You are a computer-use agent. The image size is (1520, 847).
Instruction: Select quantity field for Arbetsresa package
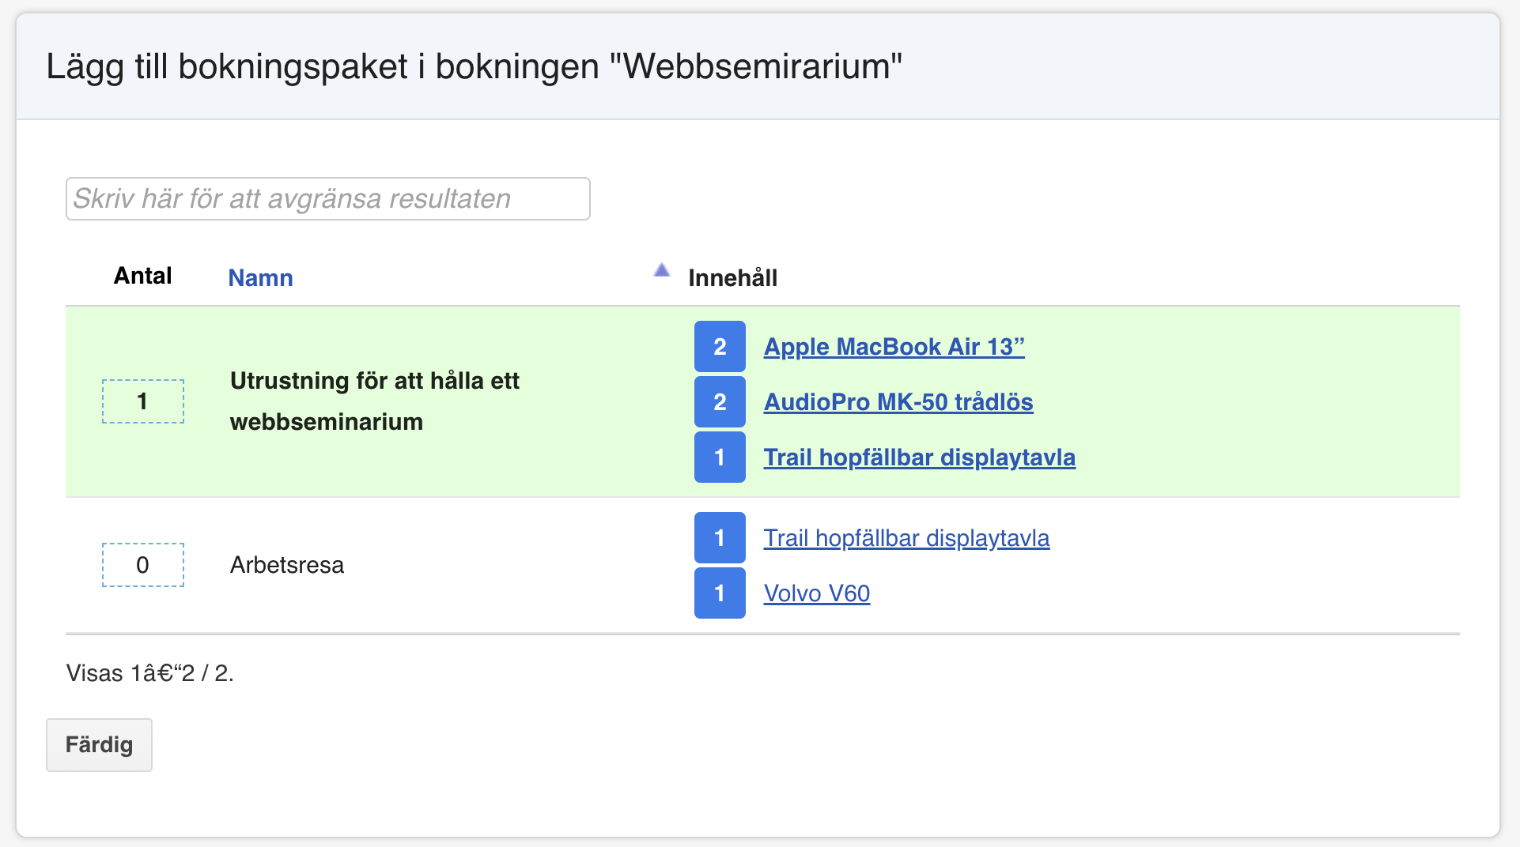pyautogui.click(x=143, y=565)
